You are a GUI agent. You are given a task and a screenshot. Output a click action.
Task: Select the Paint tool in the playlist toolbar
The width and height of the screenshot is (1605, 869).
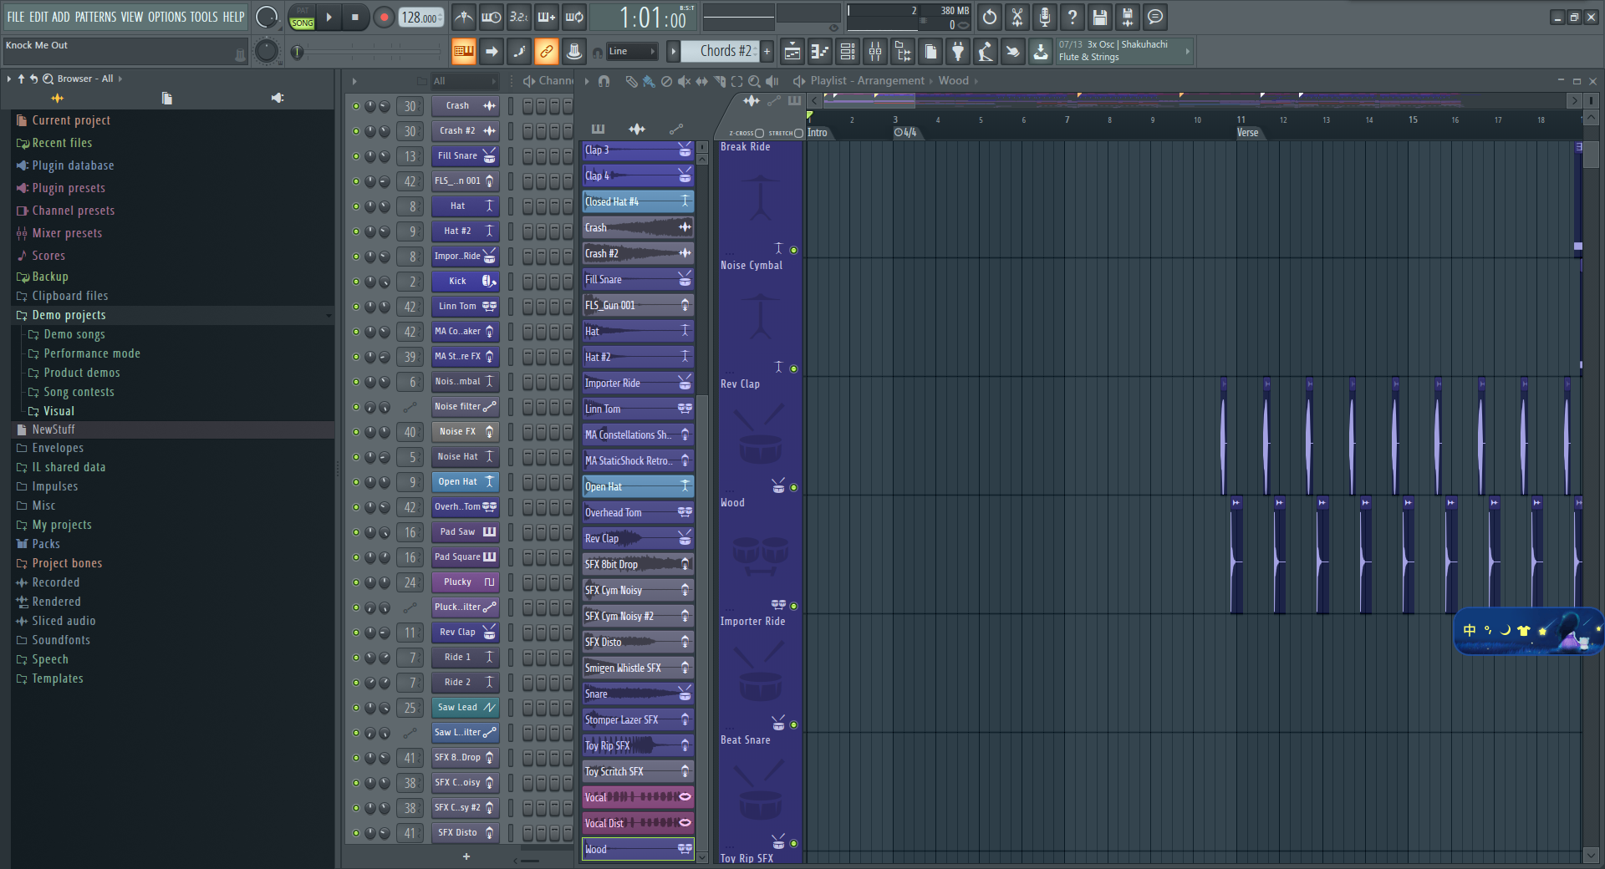(x=648, y=81)
